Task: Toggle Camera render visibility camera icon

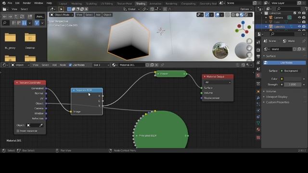Action: coord(304,17)
